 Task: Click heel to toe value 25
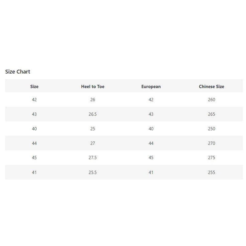tap(93, 129)
